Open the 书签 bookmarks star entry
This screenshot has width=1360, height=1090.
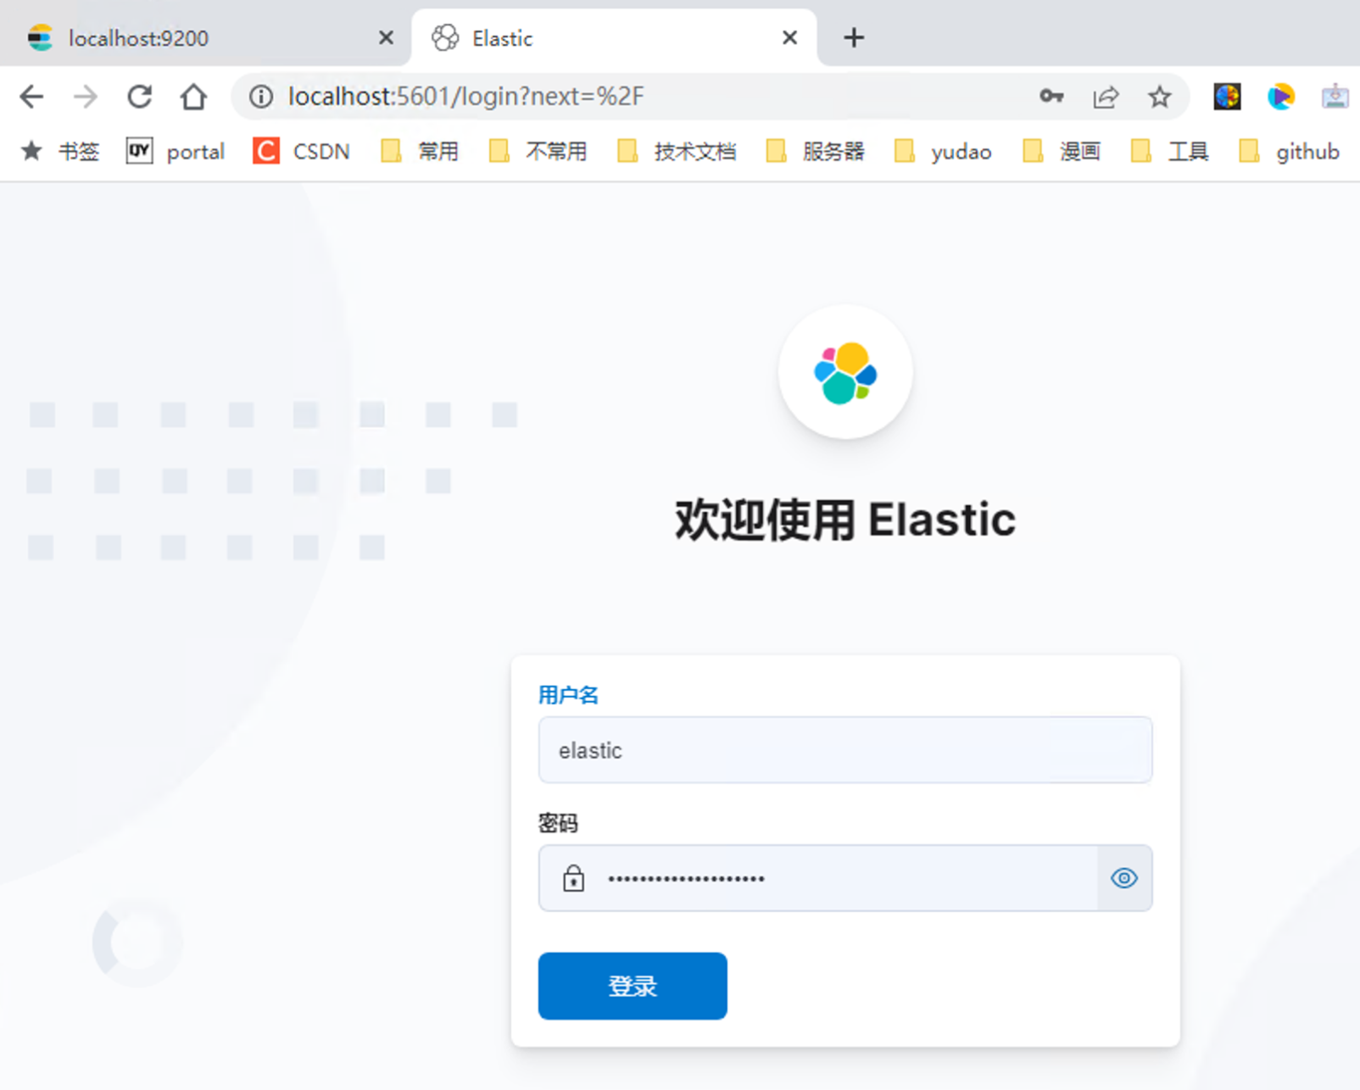(x=60, y=152)
